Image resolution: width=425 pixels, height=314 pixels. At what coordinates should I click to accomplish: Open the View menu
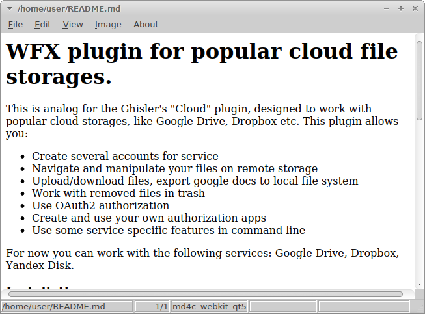point(73,24)
